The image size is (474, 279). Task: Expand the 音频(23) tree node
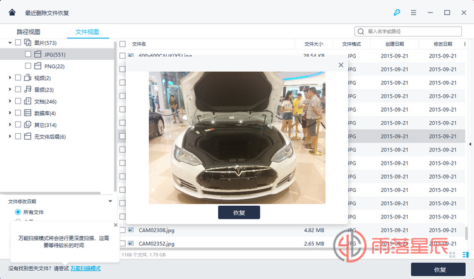(9, 90)
